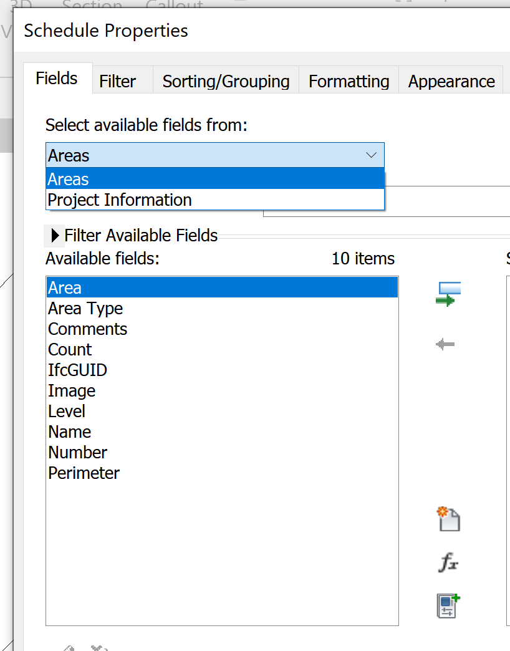Viewport: 510px width, 651px height.
Task: Switch to the Filter tab
Action: tap(117, 81)
